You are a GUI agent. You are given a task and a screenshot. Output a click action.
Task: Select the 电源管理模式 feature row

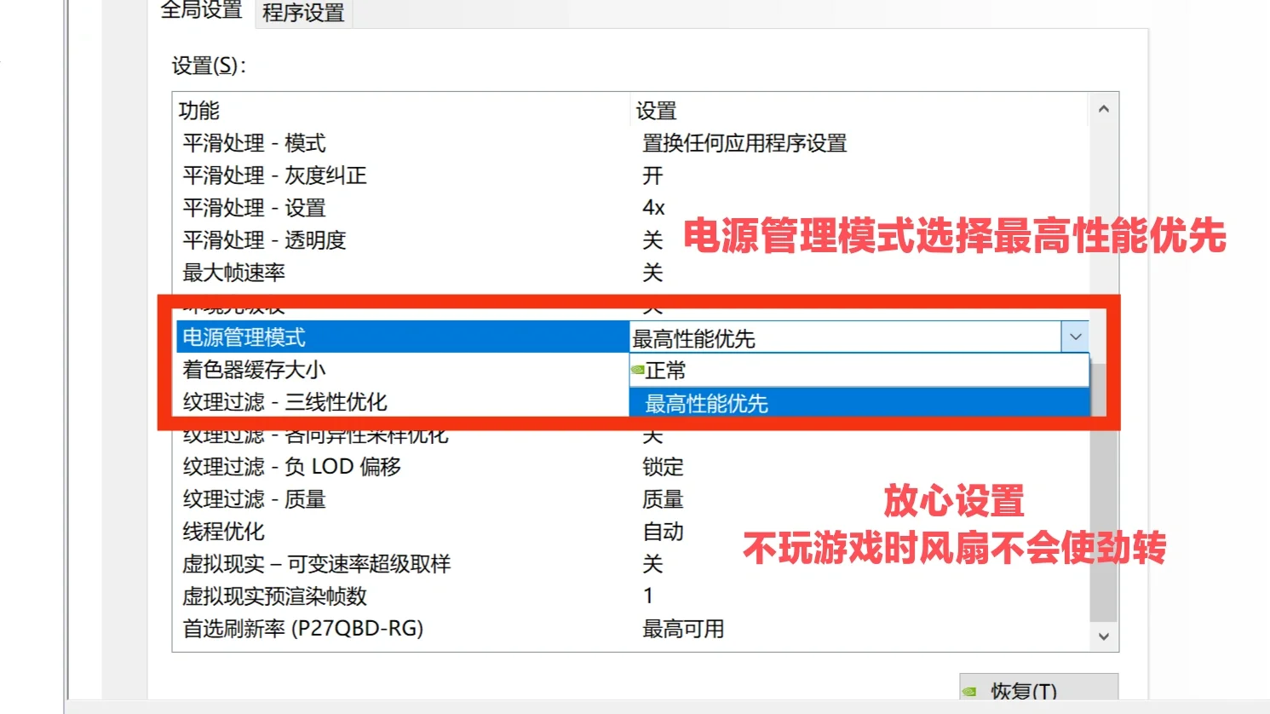tap(402, 337)
